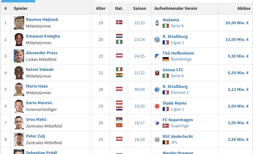This screenshot has width=253, height=154.
Task: Click the FC Kopenhagen club crest
Action: (157, 123)
